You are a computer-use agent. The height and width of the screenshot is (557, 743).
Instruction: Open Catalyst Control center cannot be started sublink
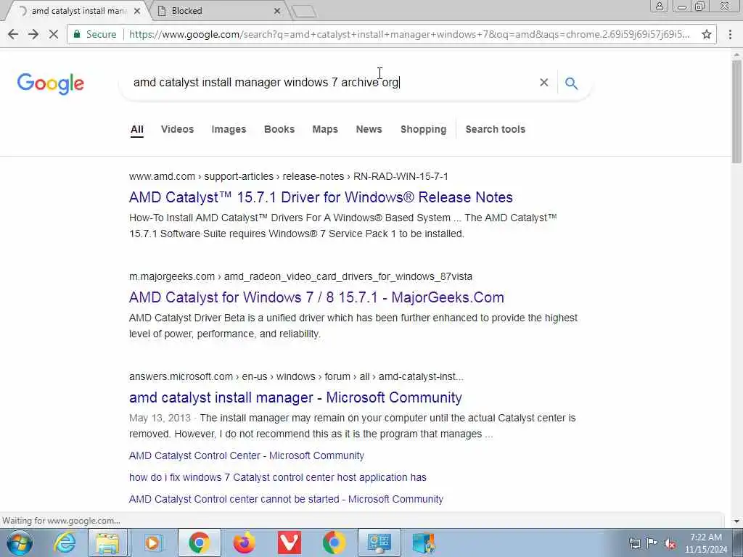pos(286,499)
